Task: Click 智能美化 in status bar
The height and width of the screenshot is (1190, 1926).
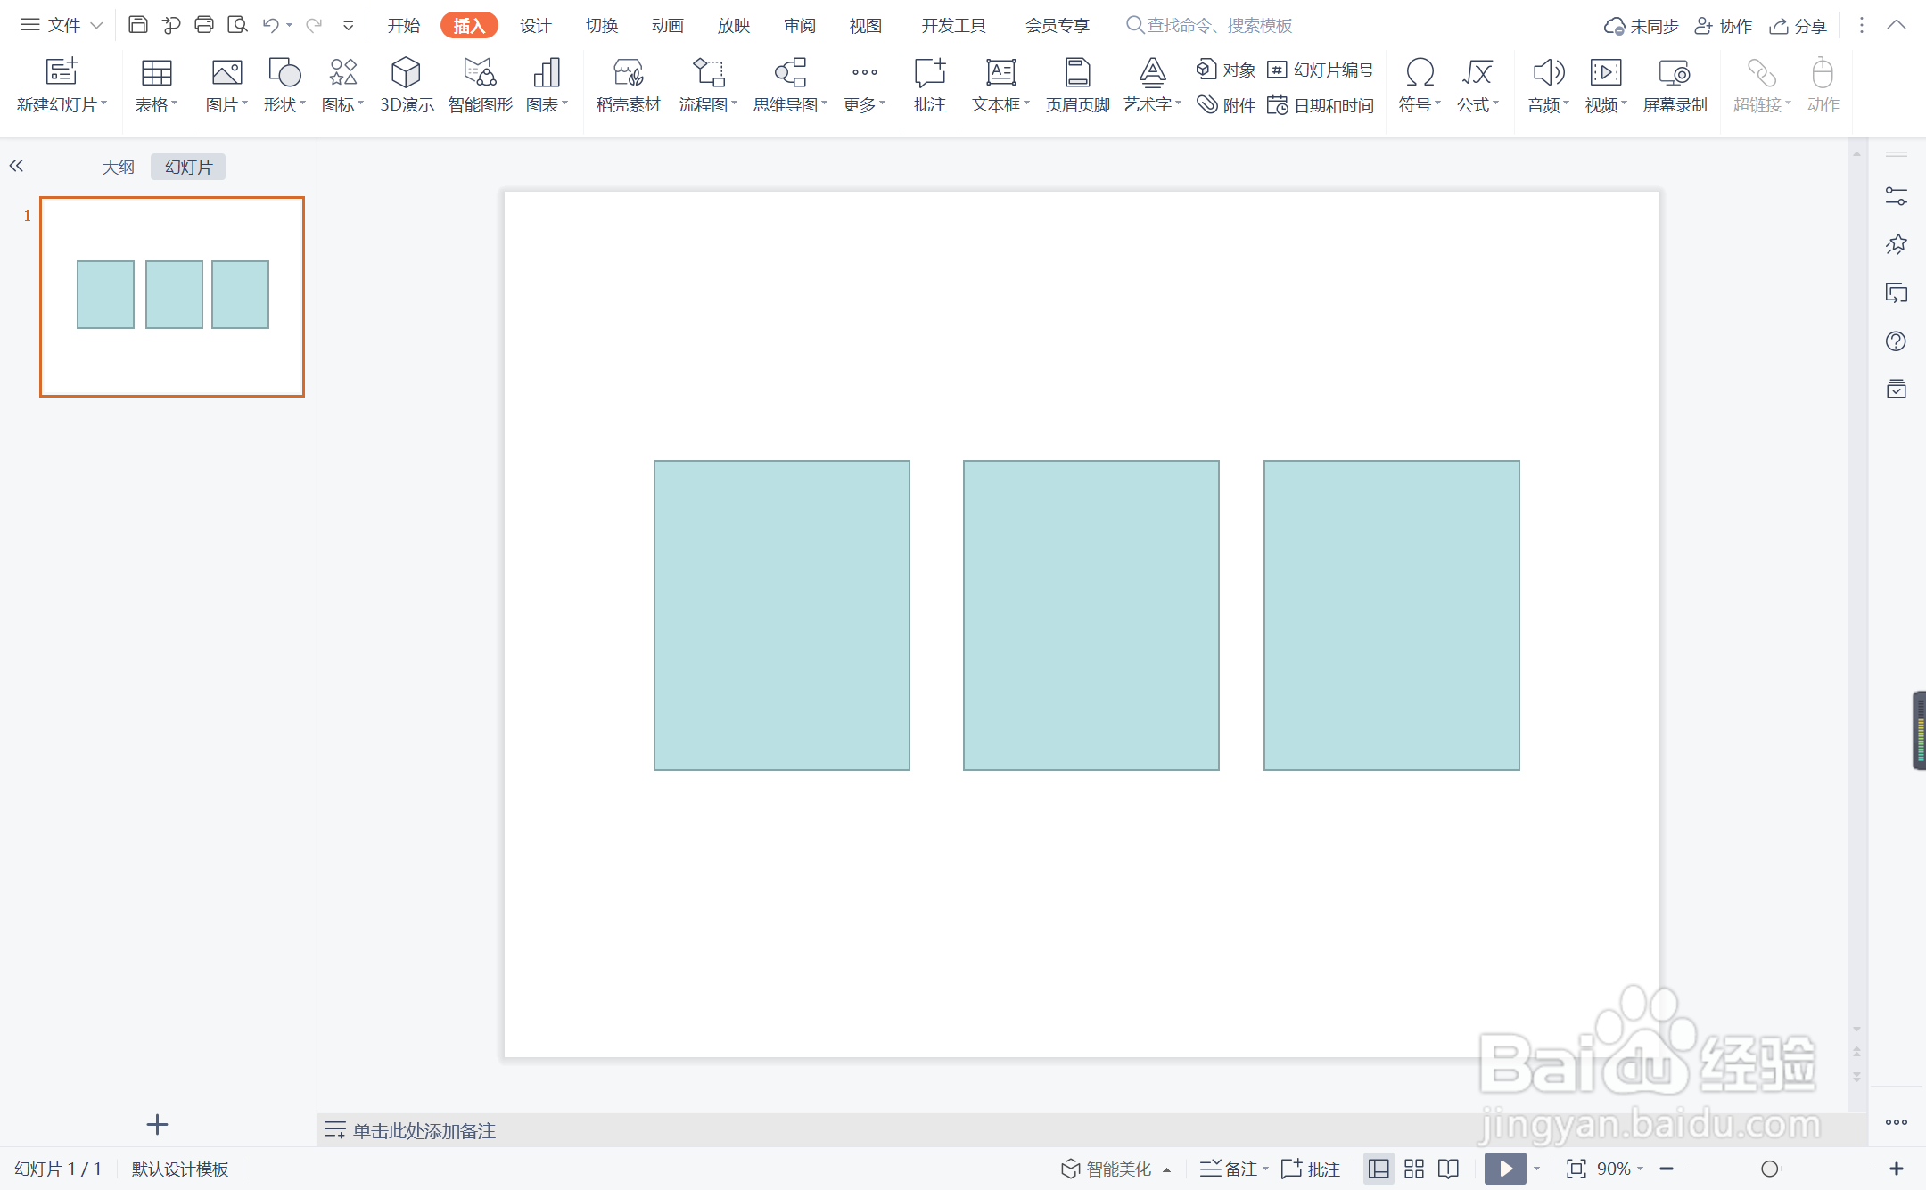Action: click(1107, 1169)
